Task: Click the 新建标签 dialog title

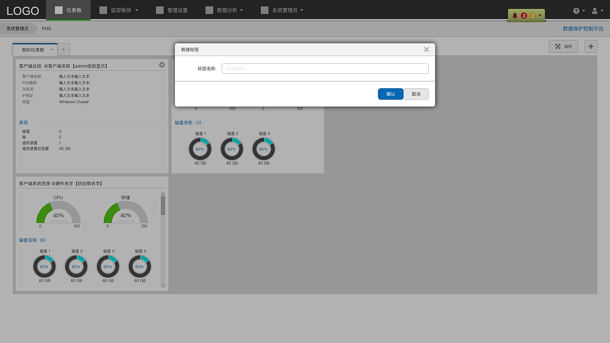Action: tap(190, 50)
